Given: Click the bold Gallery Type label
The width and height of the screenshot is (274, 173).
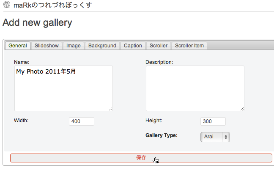Looking at the screenshot, I should [162, 135].
